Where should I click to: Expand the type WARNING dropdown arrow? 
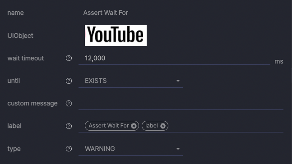pos(178,149)
